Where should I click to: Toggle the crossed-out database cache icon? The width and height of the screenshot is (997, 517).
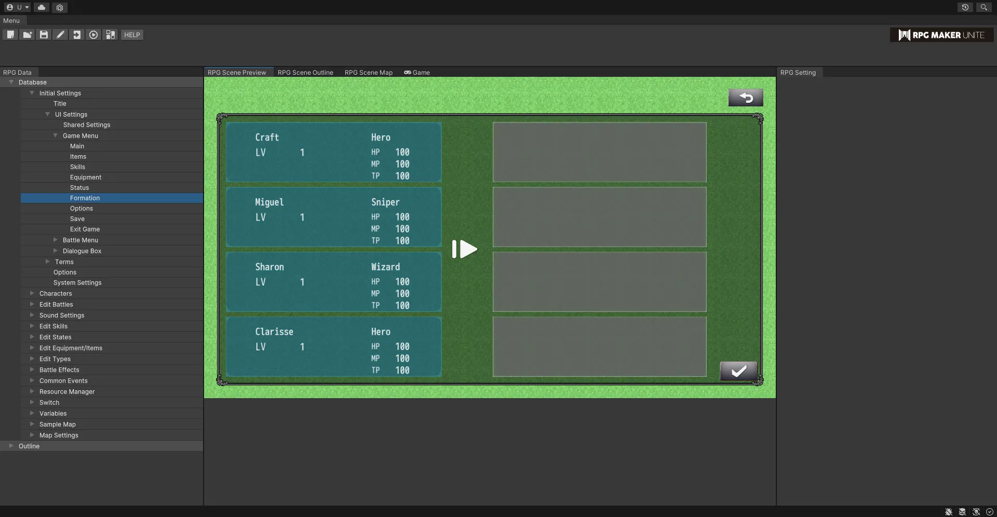962,512
